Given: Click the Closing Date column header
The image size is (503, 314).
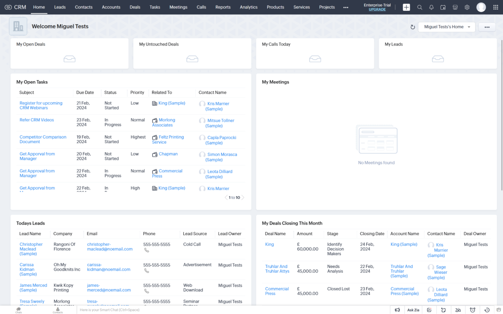Looking at the screenshot, I should click(372, 234).
